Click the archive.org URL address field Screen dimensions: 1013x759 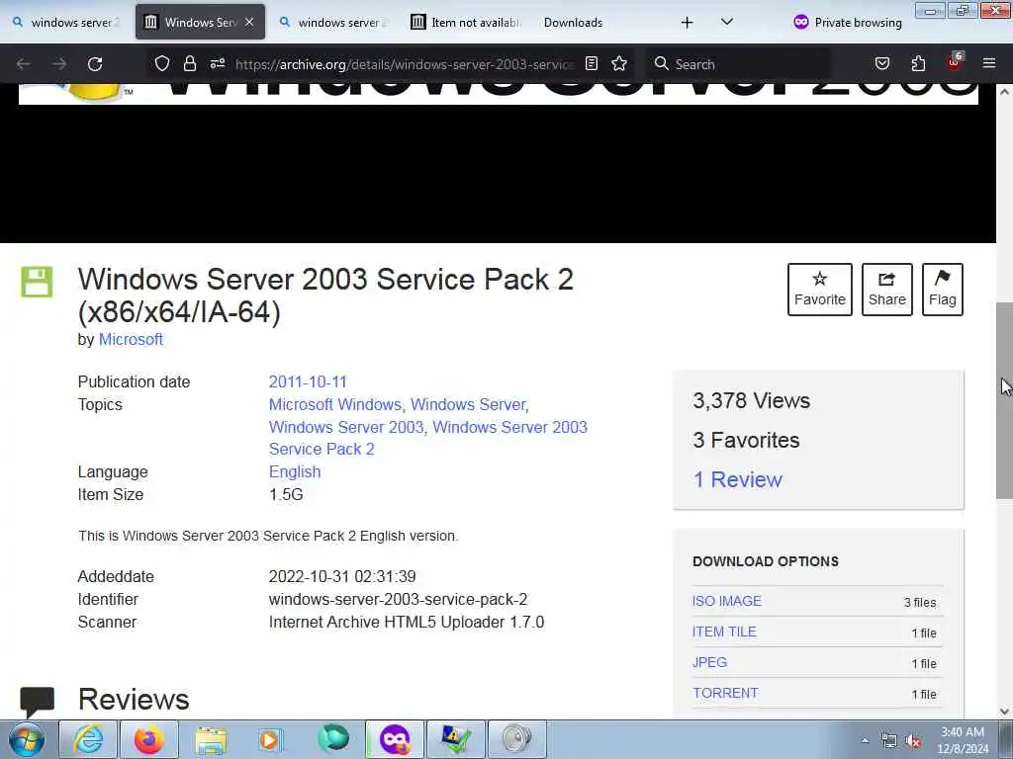[404, 64]
